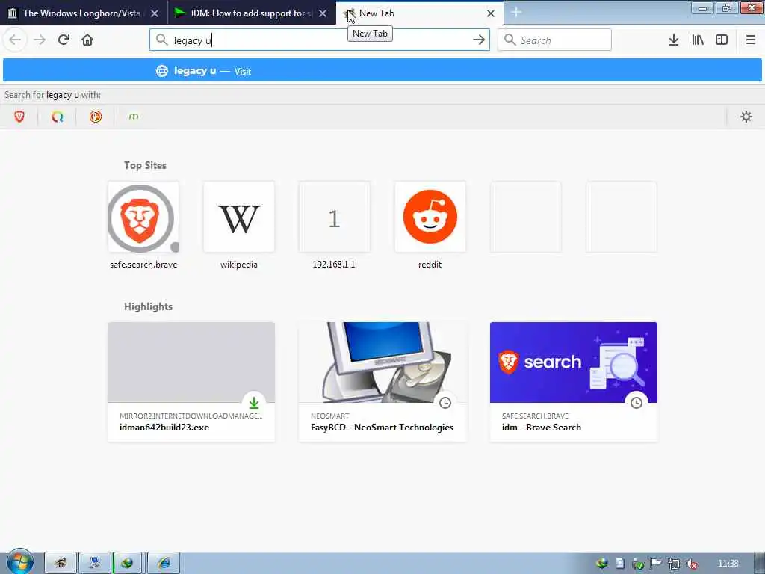Restore down the browser window

[726, 7]
